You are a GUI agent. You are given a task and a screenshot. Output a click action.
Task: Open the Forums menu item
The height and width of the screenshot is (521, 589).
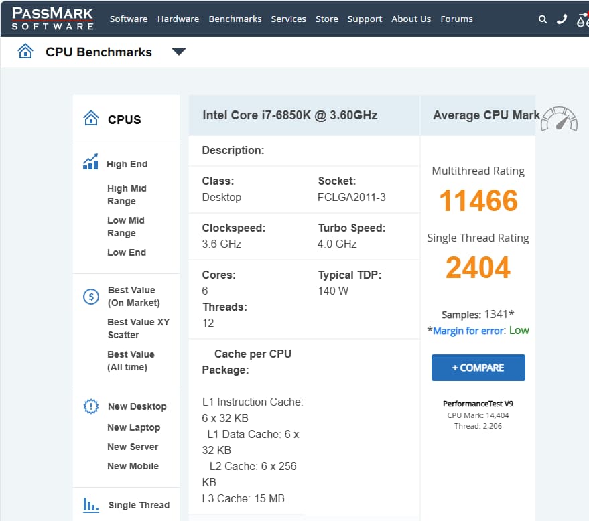(x=456, y=19)
